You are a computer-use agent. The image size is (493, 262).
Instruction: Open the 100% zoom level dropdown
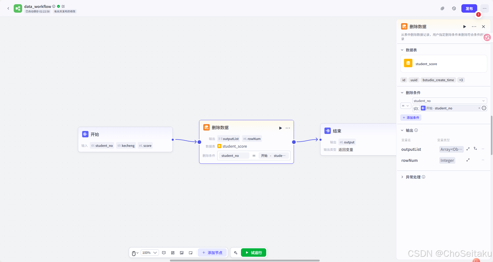click(x=150, y=253)
